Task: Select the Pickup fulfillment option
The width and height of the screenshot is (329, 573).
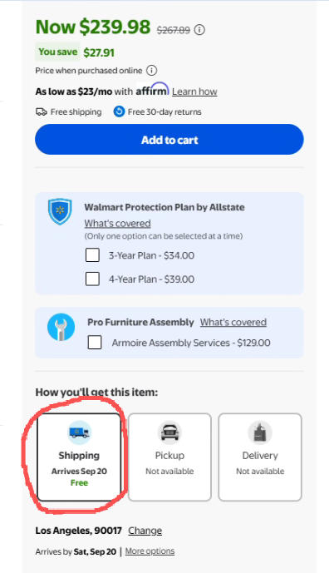Action: click(x=169, y=457)
